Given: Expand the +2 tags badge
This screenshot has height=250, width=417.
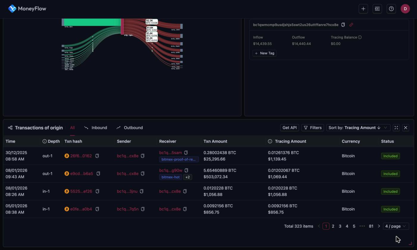Looking at the screenshot, I should [x=187, y=177].
